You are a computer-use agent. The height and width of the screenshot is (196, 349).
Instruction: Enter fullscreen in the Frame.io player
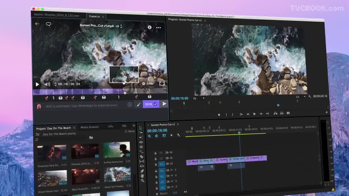[x=162, y=84]
